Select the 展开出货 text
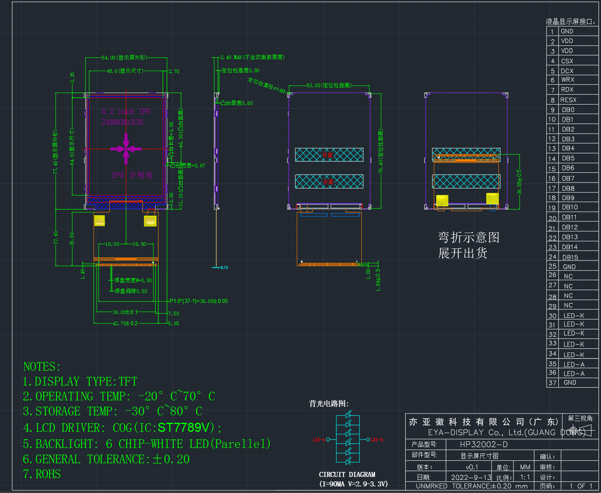The image size is (601, 493). [x=463, y=253]
